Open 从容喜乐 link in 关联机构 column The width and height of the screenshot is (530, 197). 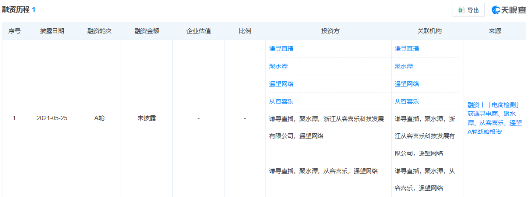pos(407,101)
